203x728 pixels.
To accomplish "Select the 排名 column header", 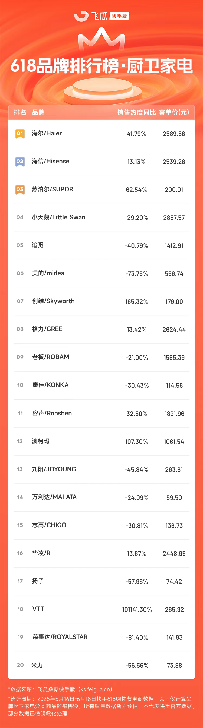I will [20, 112].
